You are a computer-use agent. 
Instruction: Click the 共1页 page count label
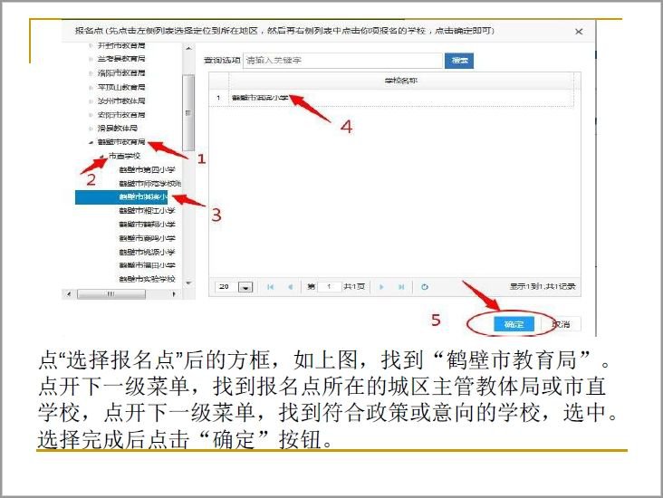[x=354, y=287]
